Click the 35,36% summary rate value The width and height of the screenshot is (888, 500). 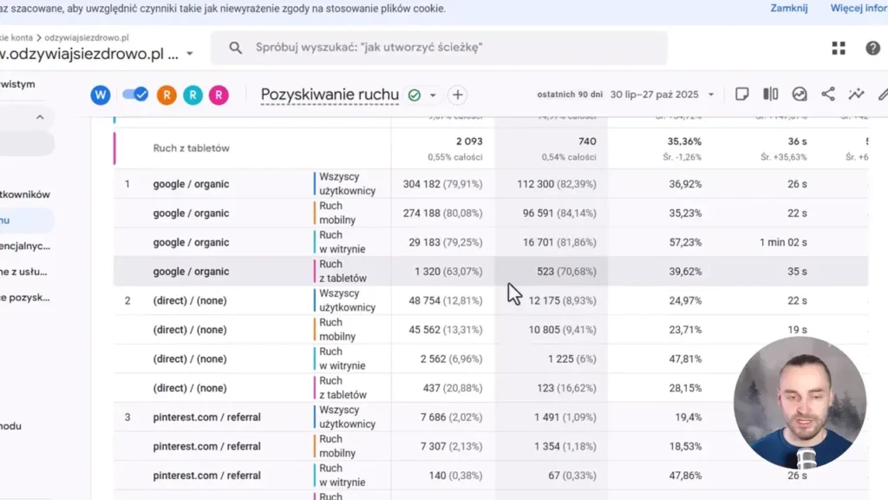tap(684, 141)
